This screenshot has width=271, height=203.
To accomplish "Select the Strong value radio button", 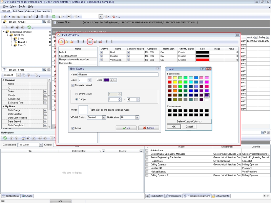I will coord(76,93).
